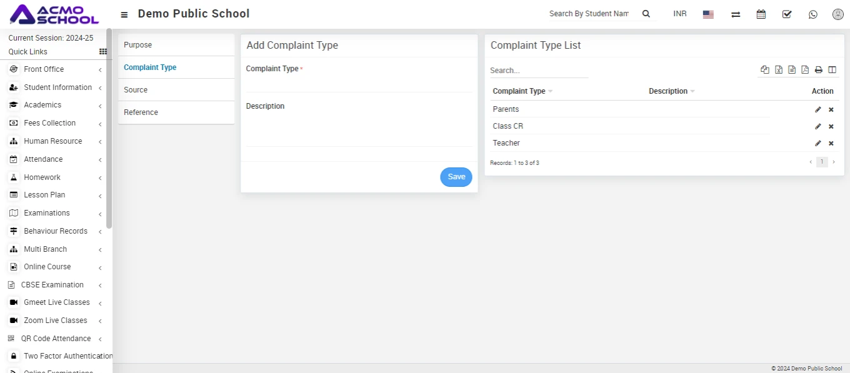Edit the Parents complaint type
Viewport: 850px width, 373px height.
coord(817,109)
